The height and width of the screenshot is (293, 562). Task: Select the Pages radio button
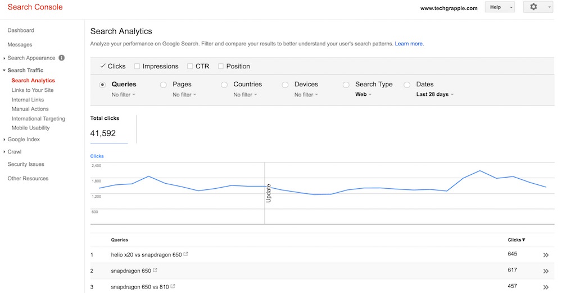(x=164, y=85)
